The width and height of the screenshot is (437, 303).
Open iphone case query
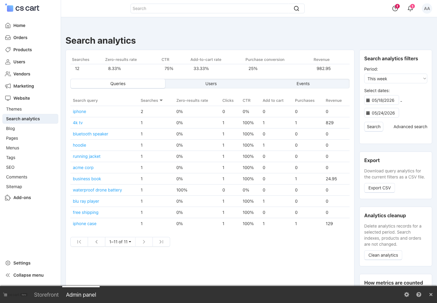pos(85,224)
